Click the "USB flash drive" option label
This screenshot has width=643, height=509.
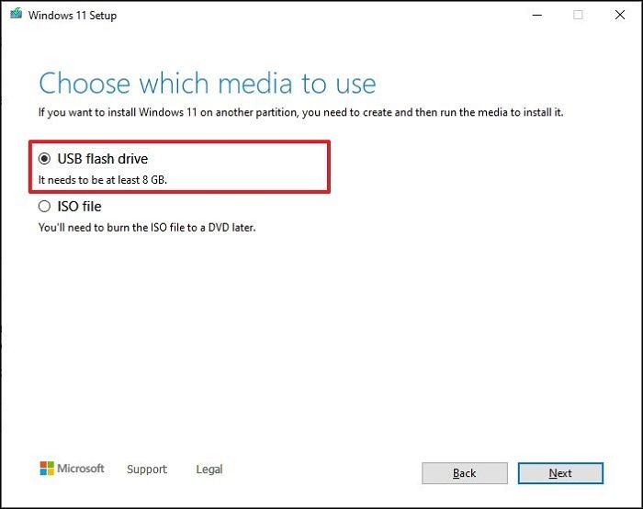[x=102, y=159]
